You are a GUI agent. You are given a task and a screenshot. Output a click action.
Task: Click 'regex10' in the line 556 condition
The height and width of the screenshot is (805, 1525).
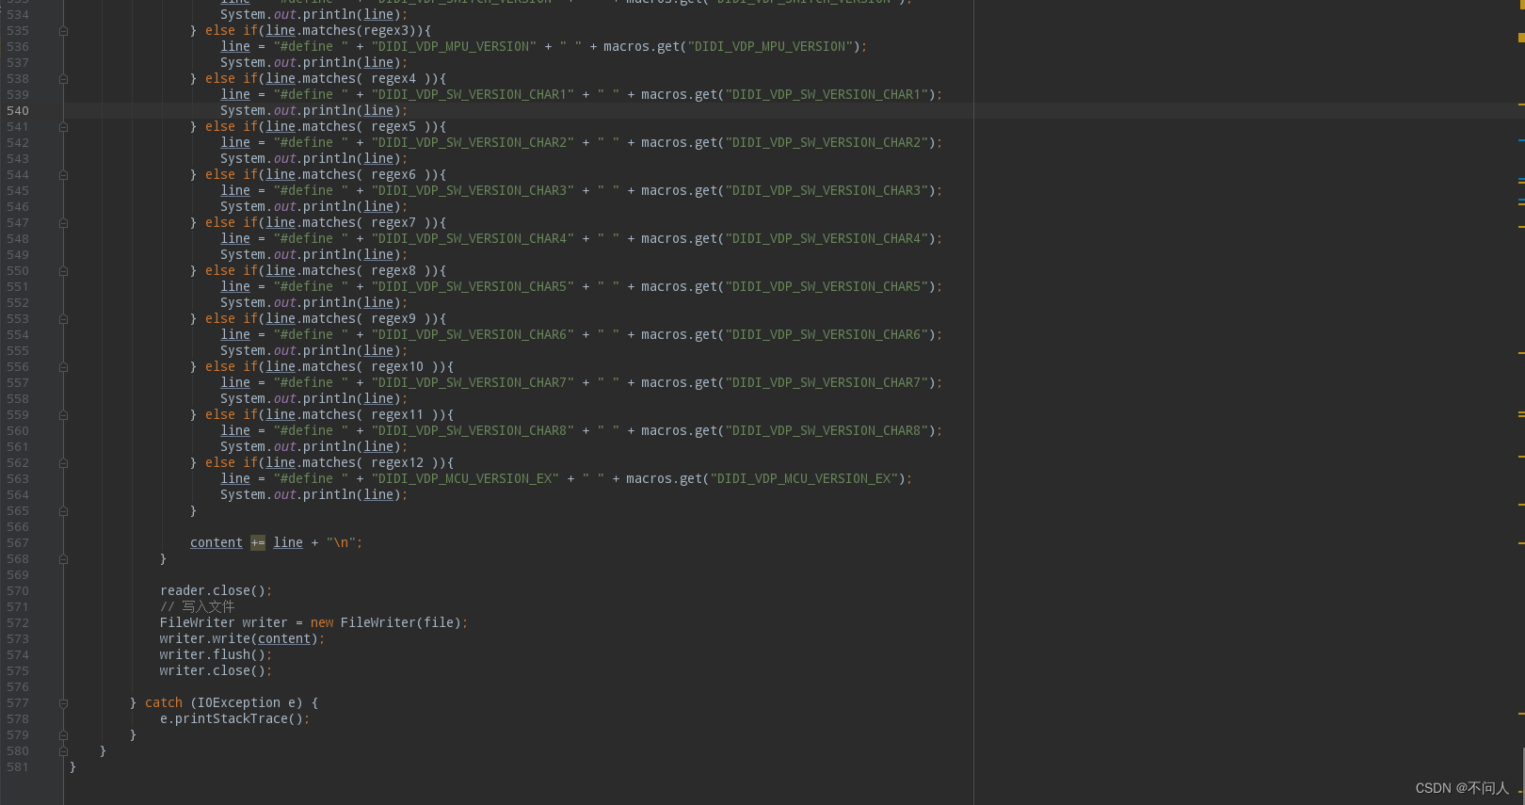point(397,367)
